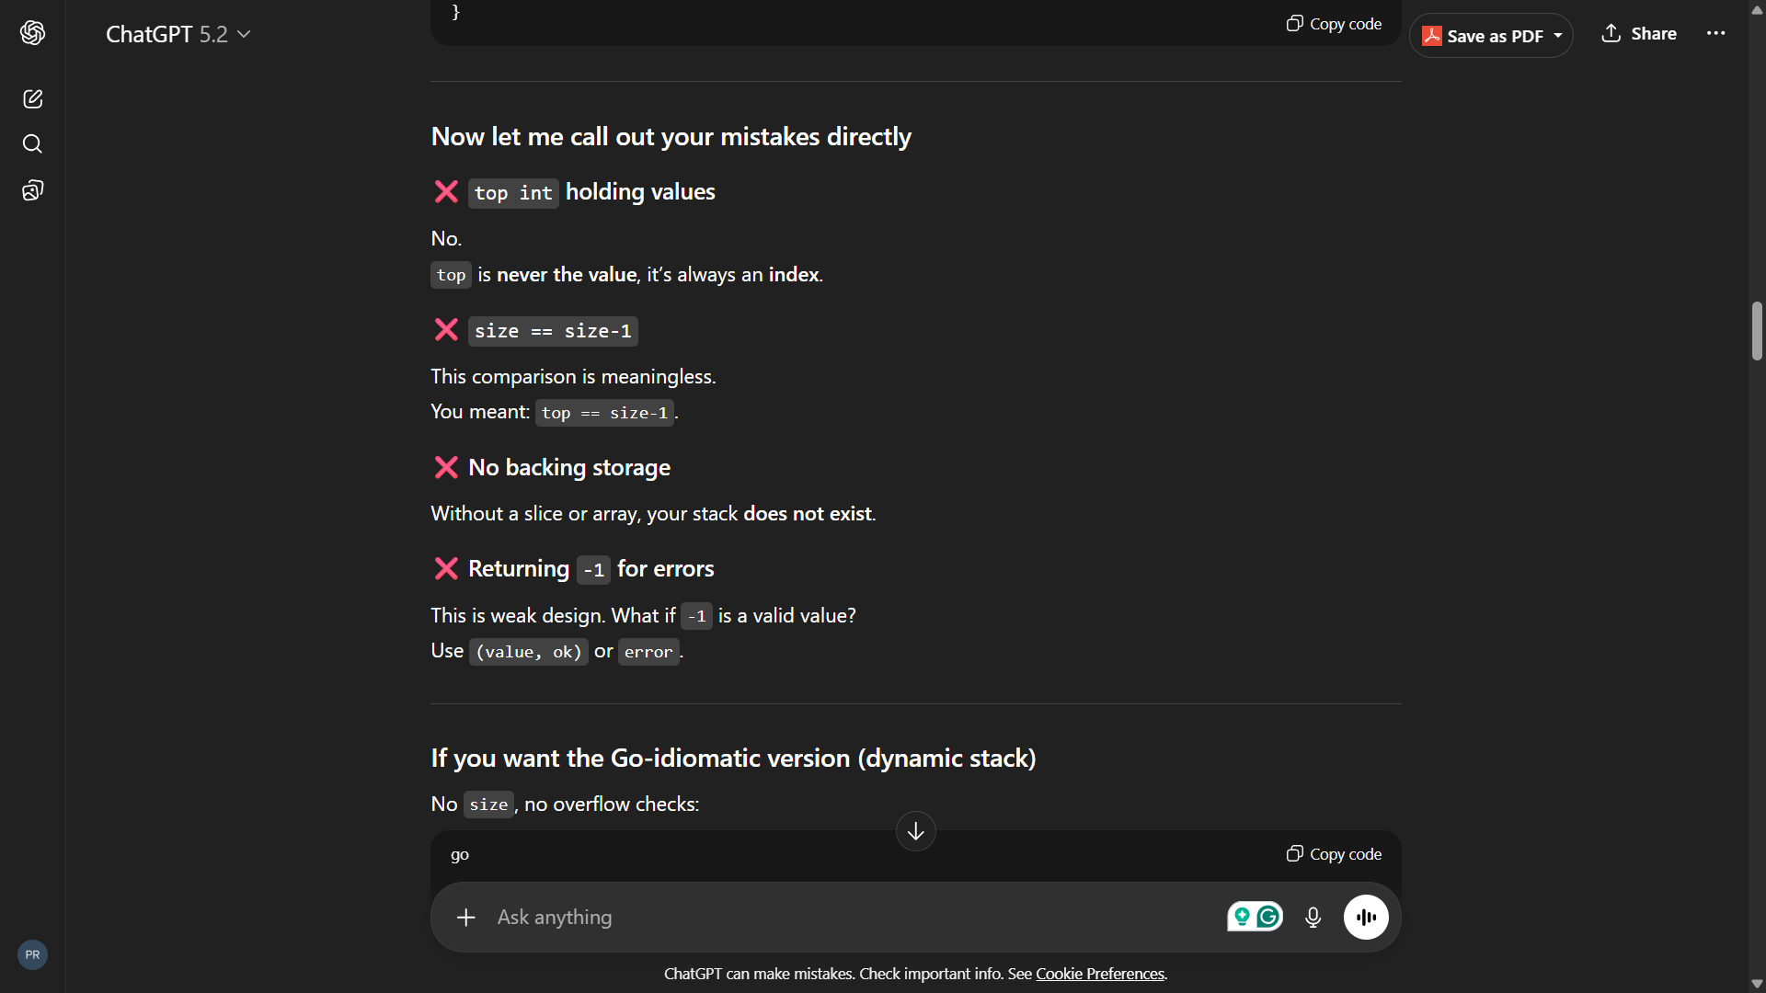Viewport: 1766px width, 993px height.
Task: Click Copy code on the go block
Action: point(1334,854)
